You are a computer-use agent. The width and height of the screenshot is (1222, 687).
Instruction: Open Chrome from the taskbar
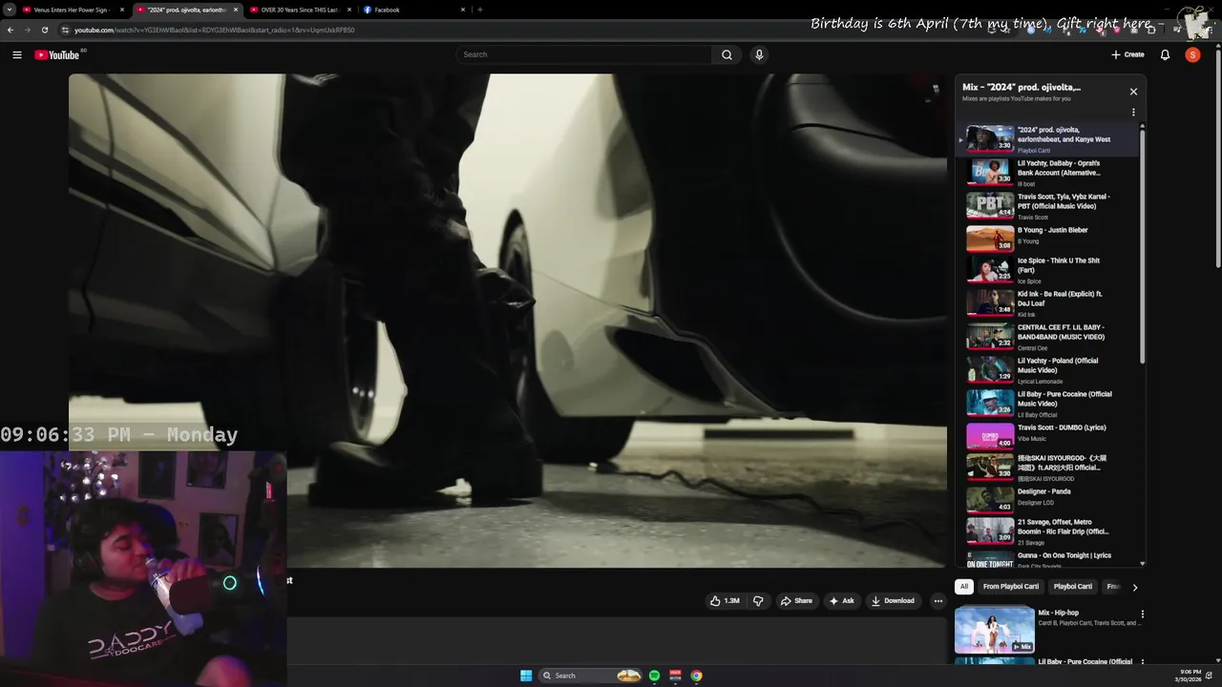coord(697,676)
